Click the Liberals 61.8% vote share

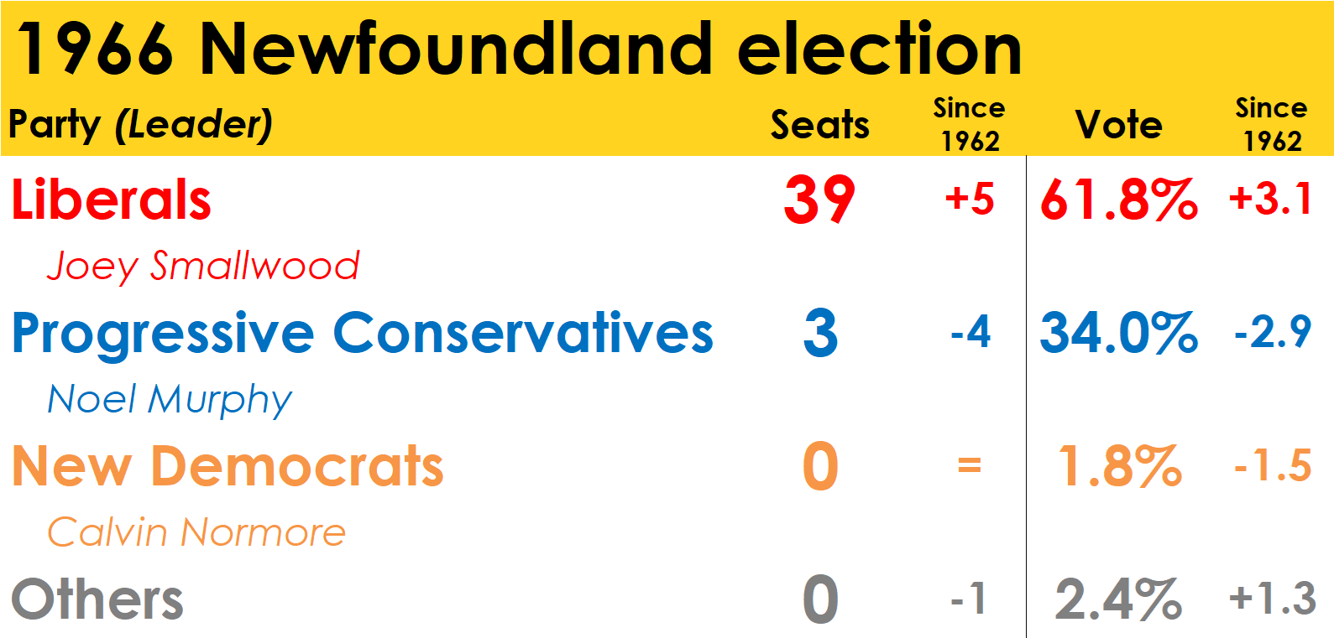click(x=1119, y=200)
